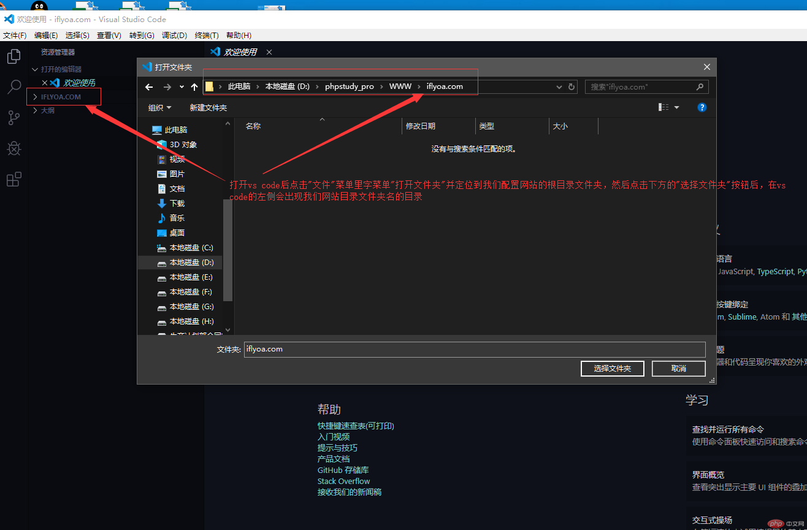This screenshot has height=530, width=807.
Task: Open the 文件(F) menu
Action: pyautogui.click(x=15, y=36)
